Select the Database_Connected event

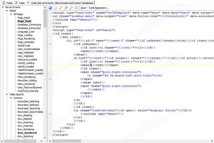pyautogui.click(x=29, y=28)
